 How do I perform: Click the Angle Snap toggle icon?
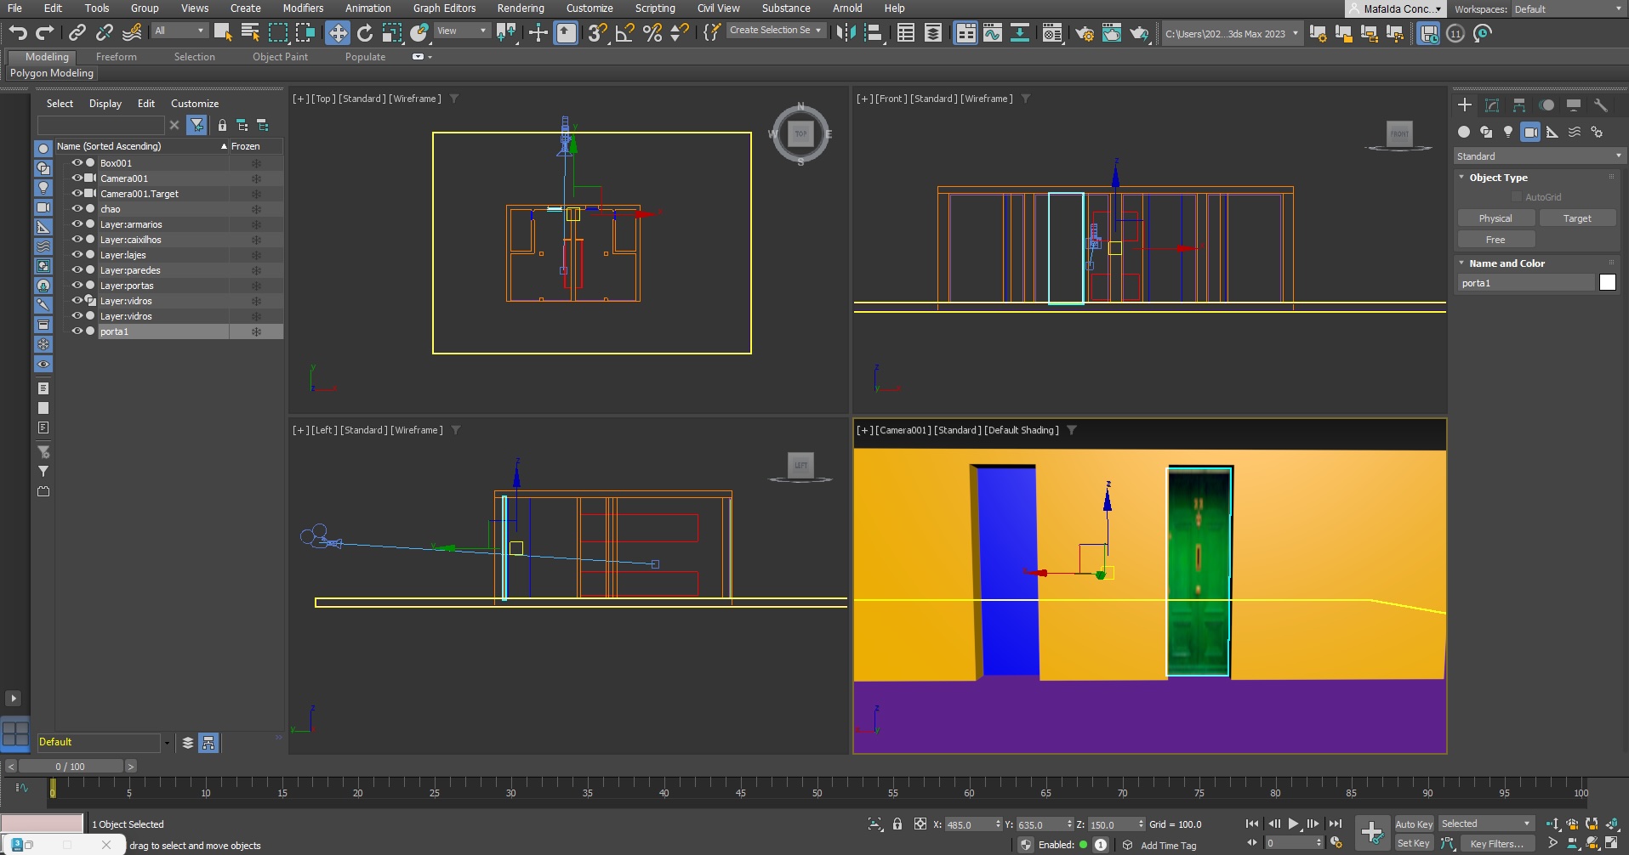[624, 33]
